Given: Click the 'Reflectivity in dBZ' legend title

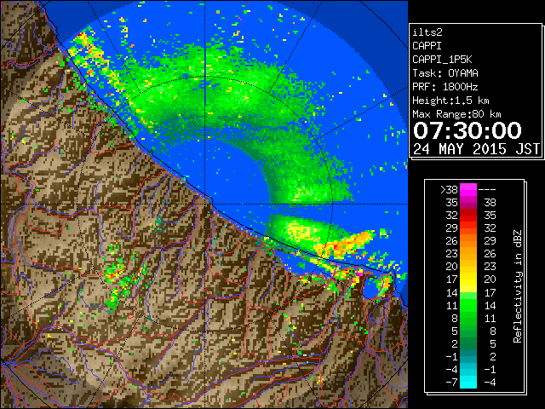Looking at the screenshot, I should (518, 286).
